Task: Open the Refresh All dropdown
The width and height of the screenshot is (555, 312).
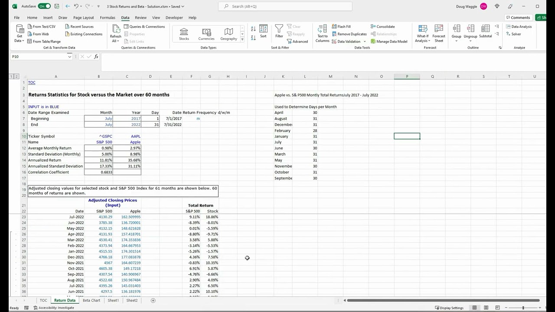Action: [x=115, y=33]
